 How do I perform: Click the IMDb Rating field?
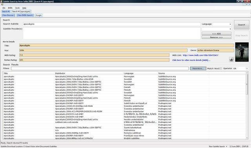[x=94, y=55]
